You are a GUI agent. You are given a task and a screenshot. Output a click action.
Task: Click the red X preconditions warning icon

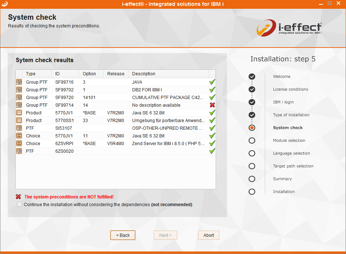[19, 197]
